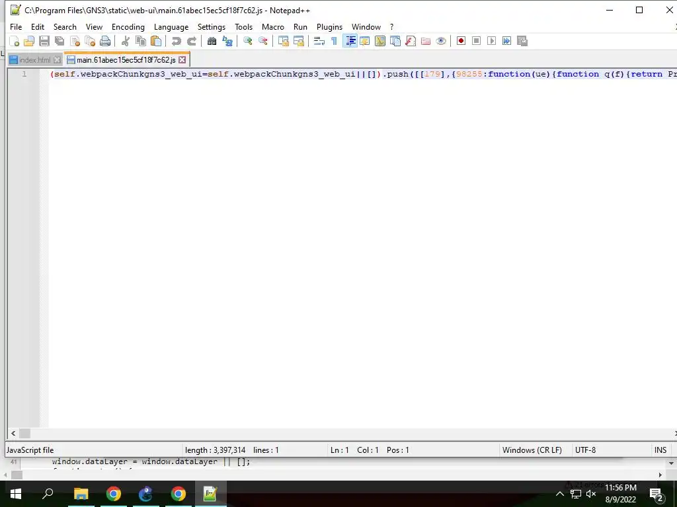Open a file with the folder icon
The image size is (677, 507).
coord(29,41)
